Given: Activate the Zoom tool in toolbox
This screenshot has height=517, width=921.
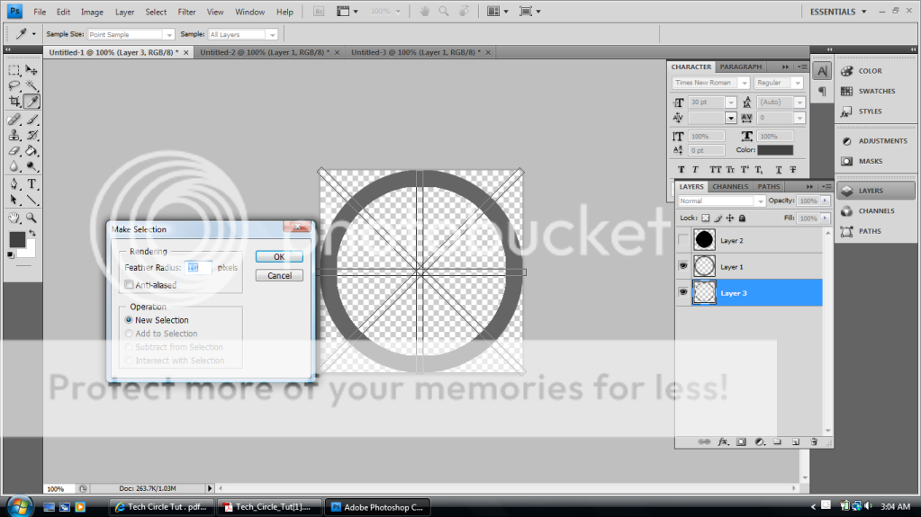Looking at the screenshot, I should pyautogui.click(x=32, y=217).
